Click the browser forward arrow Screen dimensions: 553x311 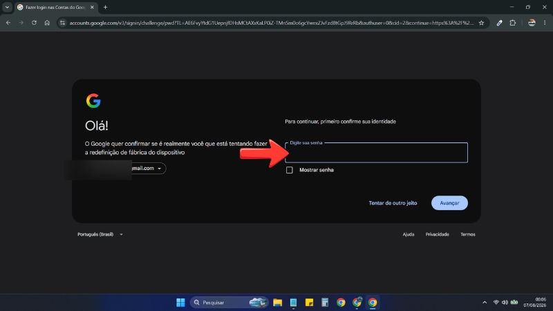coord(21,23)
